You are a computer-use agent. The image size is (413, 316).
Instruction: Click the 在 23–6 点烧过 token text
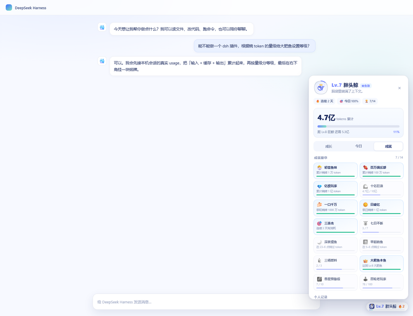pos(329,247)
